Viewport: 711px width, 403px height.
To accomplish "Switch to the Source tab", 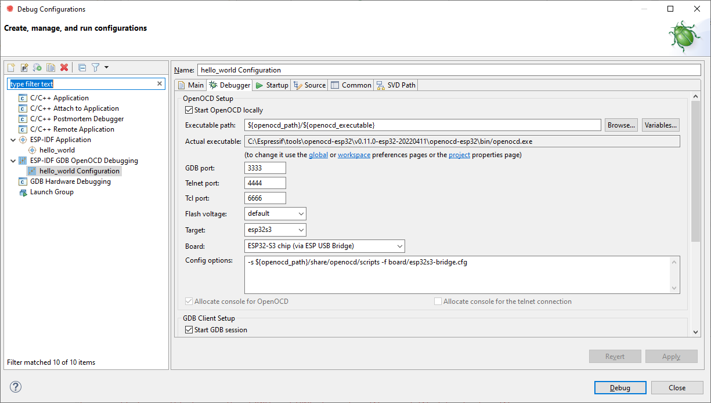I will tap(309, 85).
